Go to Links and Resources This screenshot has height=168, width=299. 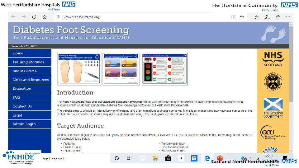[30, 80]
